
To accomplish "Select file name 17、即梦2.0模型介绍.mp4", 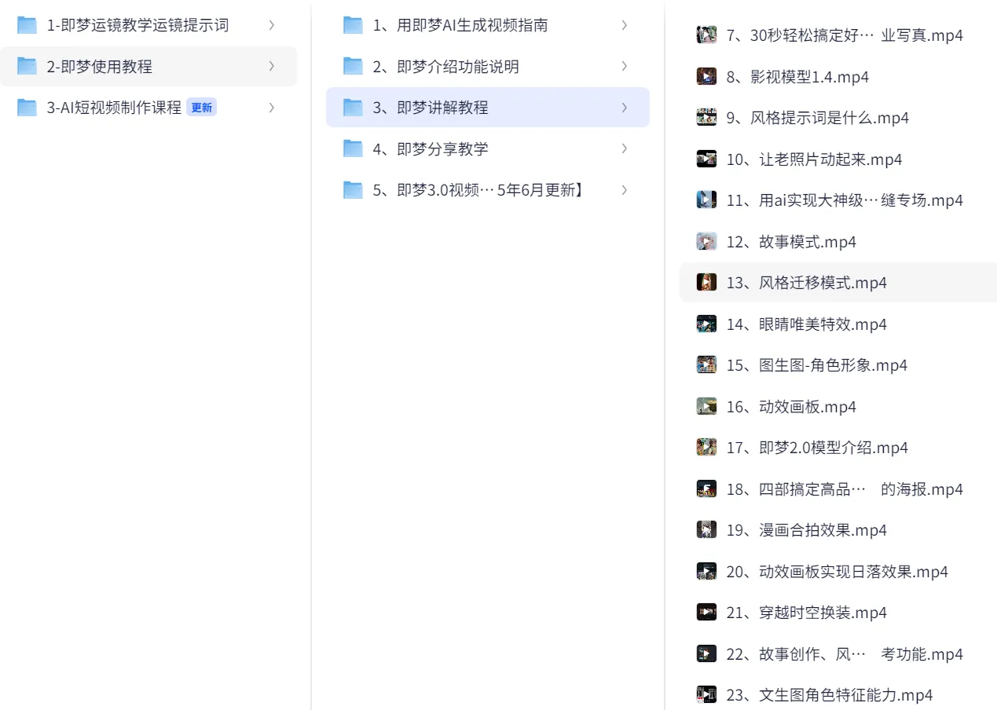I will point(817,448).
